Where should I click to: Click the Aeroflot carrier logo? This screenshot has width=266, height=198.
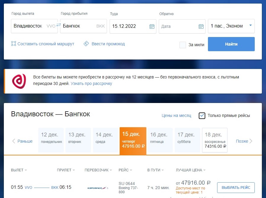[97, 188]
